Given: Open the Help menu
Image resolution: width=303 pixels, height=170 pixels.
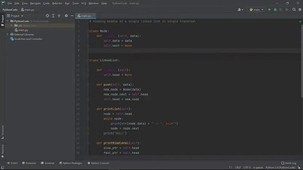Looking at the screenshot, I should click(104, 3).
